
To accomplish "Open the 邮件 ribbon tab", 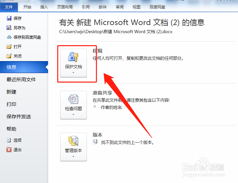I will click(103, 7).
